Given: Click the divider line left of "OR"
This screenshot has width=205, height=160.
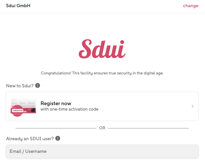Looking at the screenshot, I should (56, 128).
